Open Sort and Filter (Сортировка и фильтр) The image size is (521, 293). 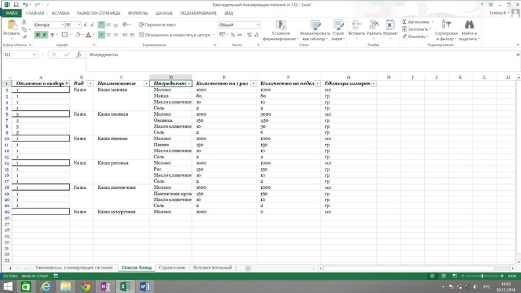[x=446, y=31]
